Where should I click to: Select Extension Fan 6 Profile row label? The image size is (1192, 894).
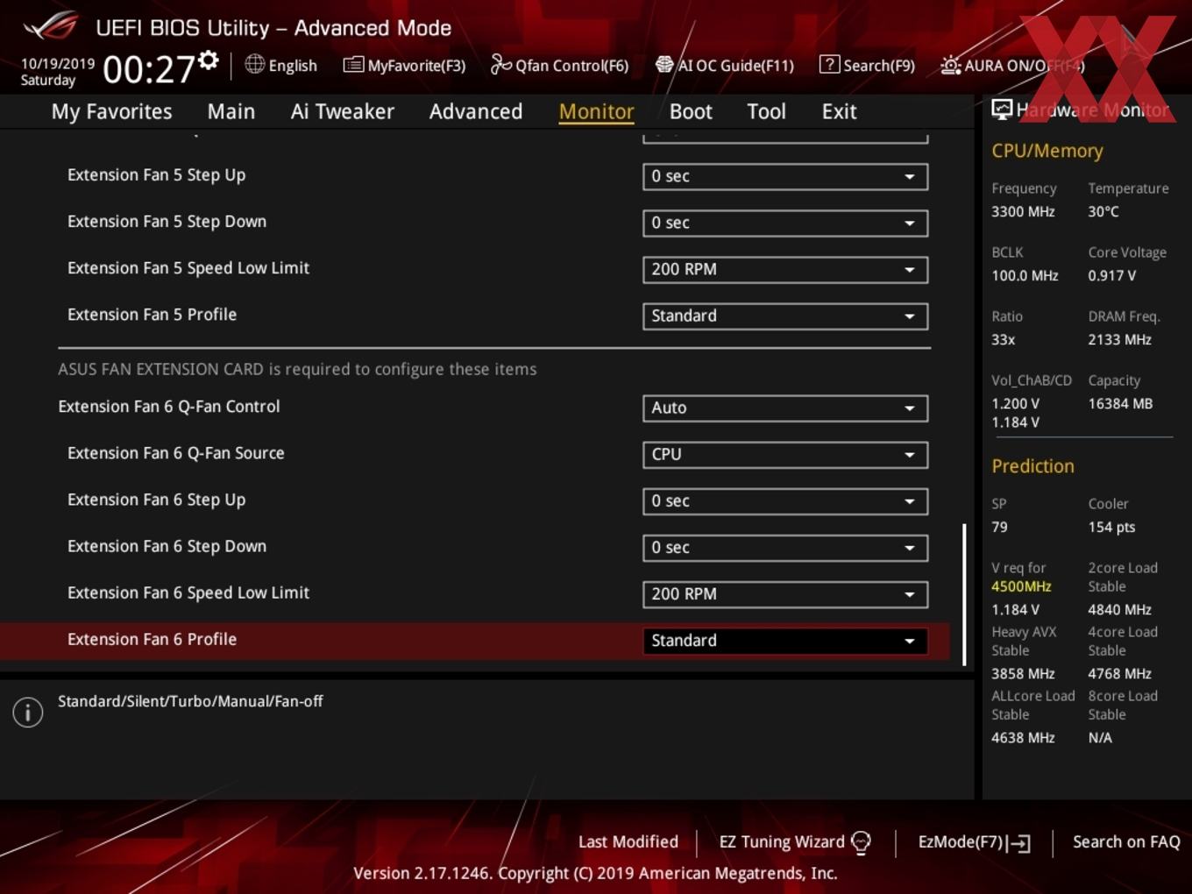152,639
